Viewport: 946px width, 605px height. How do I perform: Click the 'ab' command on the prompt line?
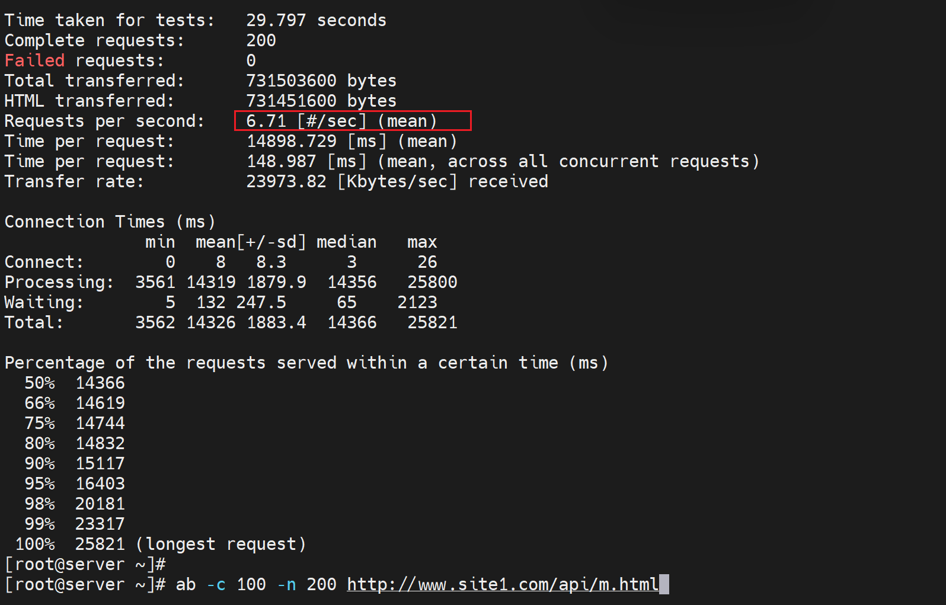tap(186, 585)
